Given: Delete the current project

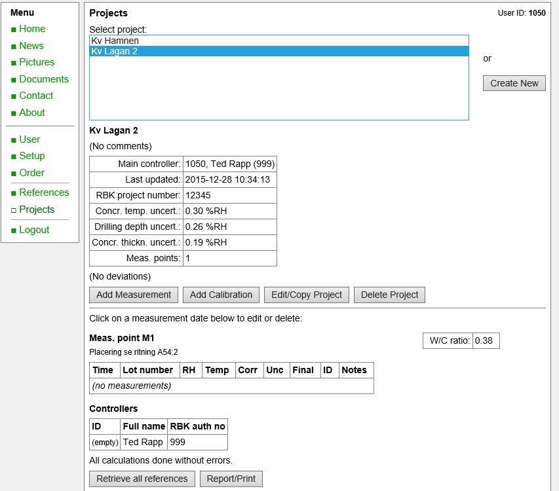Looking at the screenshot, I should tap(389, 295).
